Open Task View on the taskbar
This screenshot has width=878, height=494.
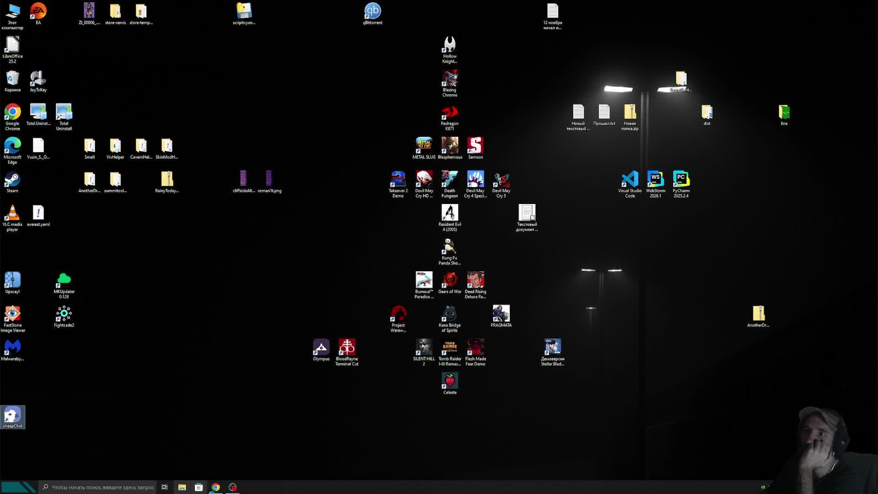[165, 487]
